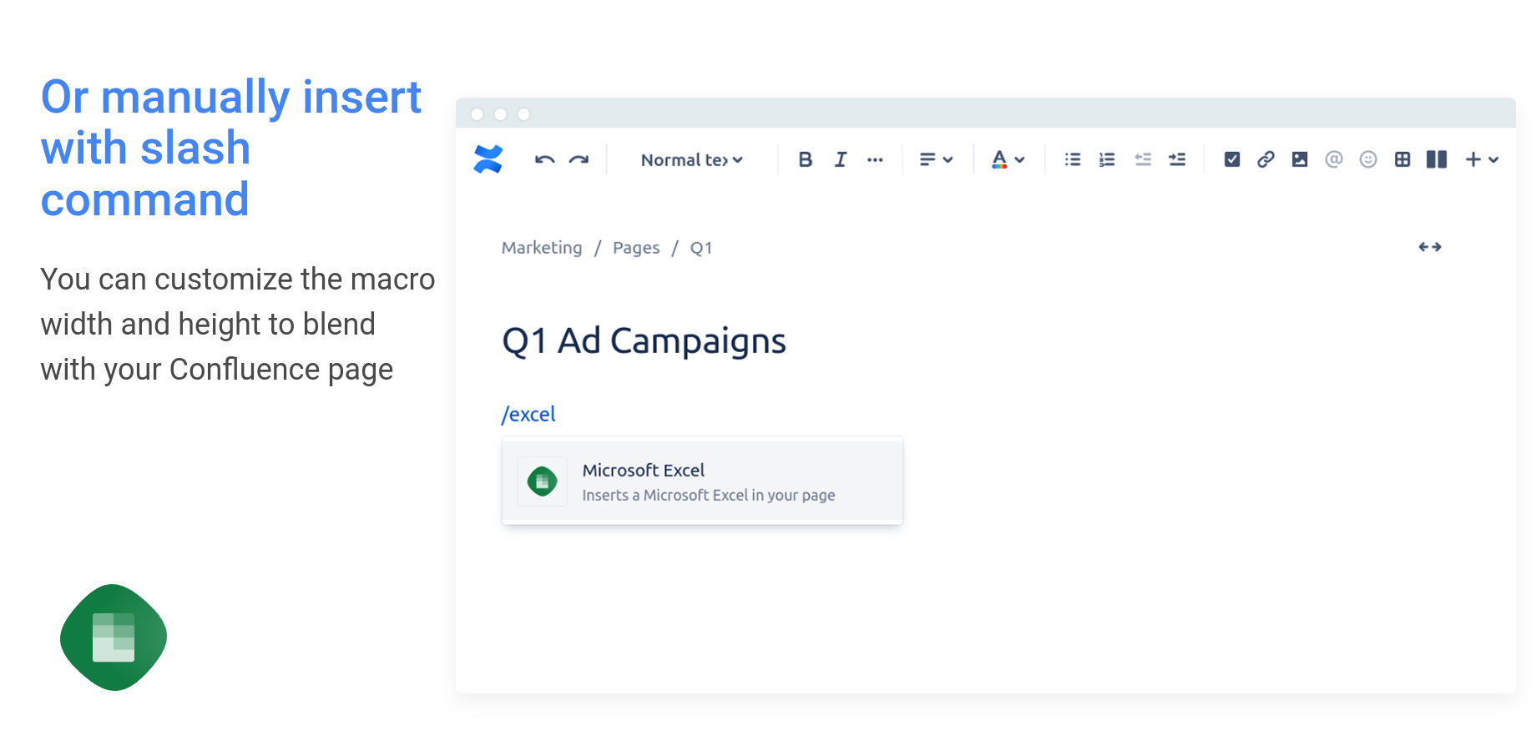Insert a numbered list
The height and width of the screenshot is (751, 1536).
1107,159
